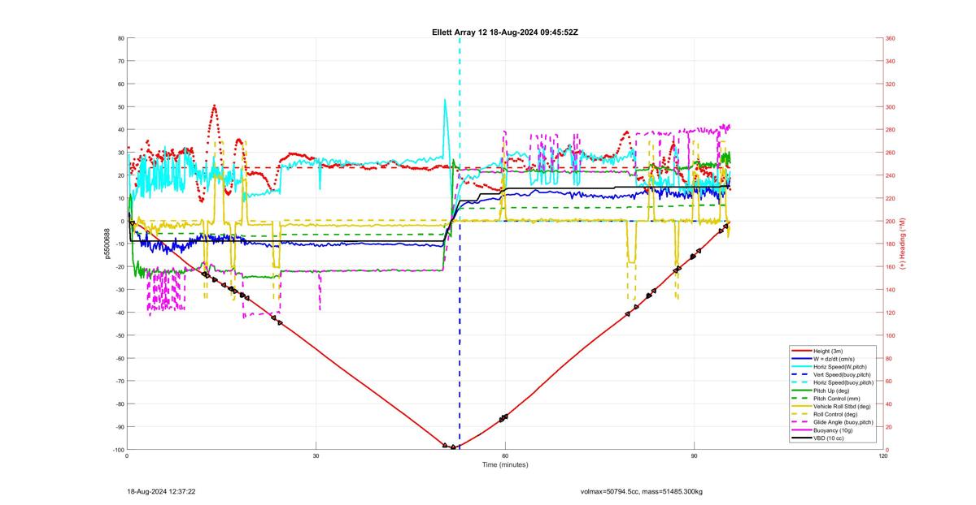Select the 'Height (3m)' legend entry
The image size is (976, 505).
tap(830, 350)
